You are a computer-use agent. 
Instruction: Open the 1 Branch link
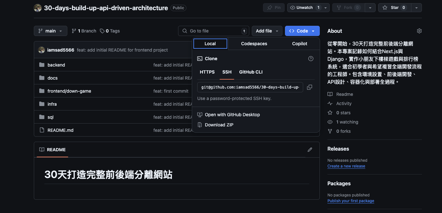click(x=84, y=31)
